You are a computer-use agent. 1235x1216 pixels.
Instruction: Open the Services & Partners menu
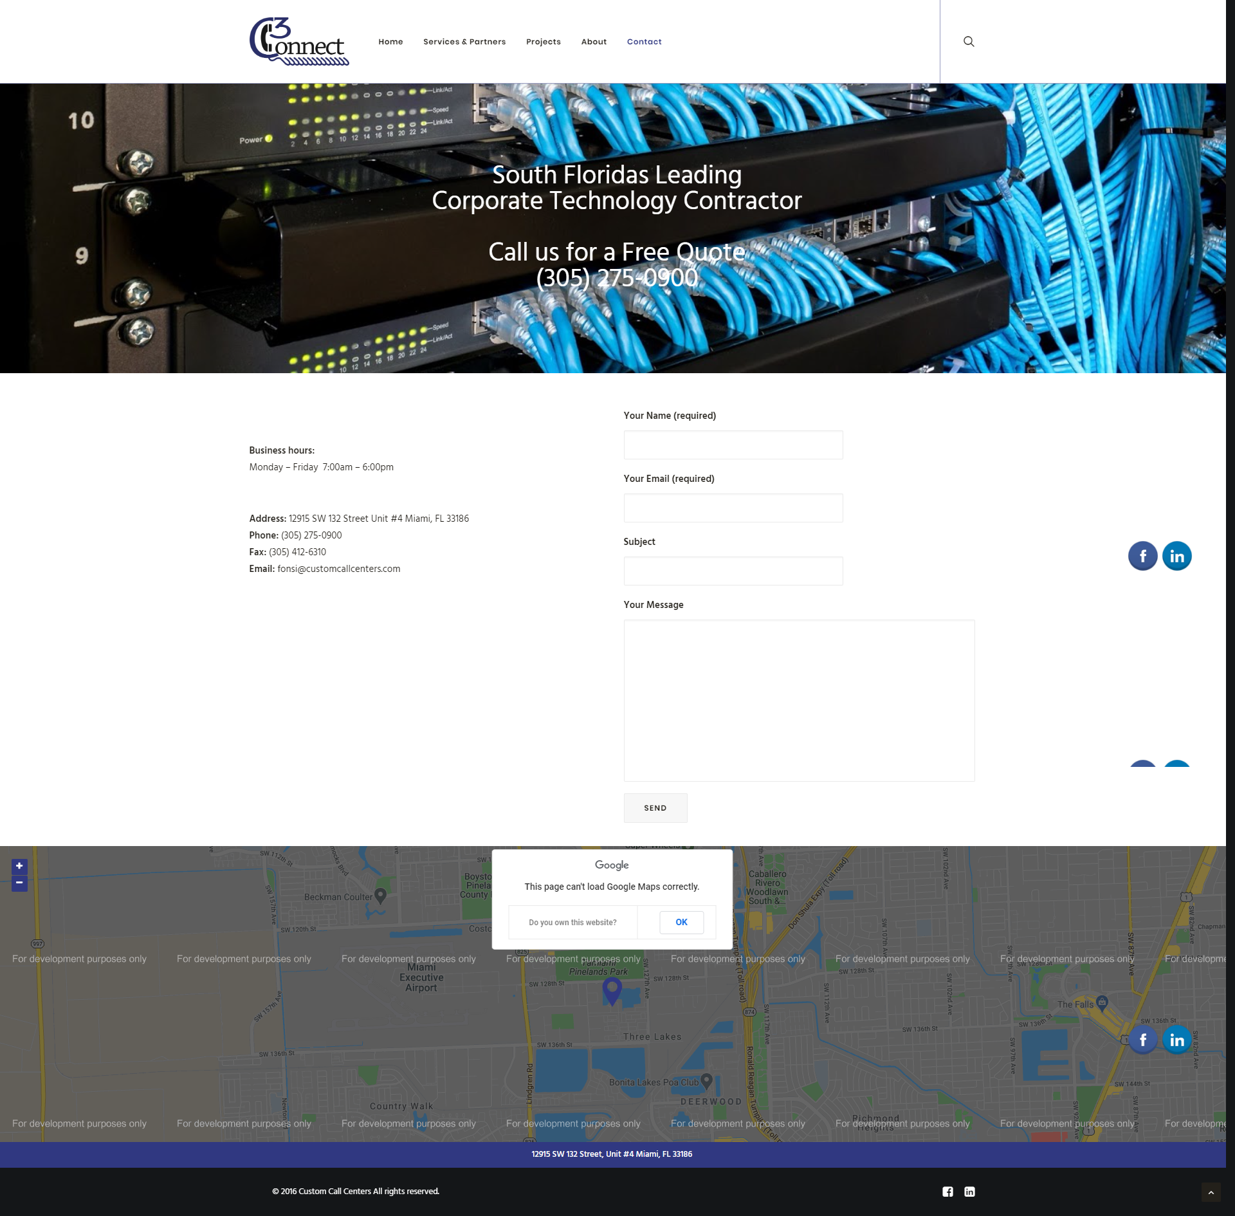pyautogui.click(x=464, y=42)
